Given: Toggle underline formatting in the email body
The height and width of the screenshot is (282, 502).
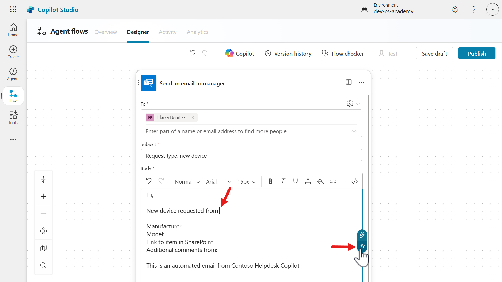Looking at the screenshot, I should 295,181.
